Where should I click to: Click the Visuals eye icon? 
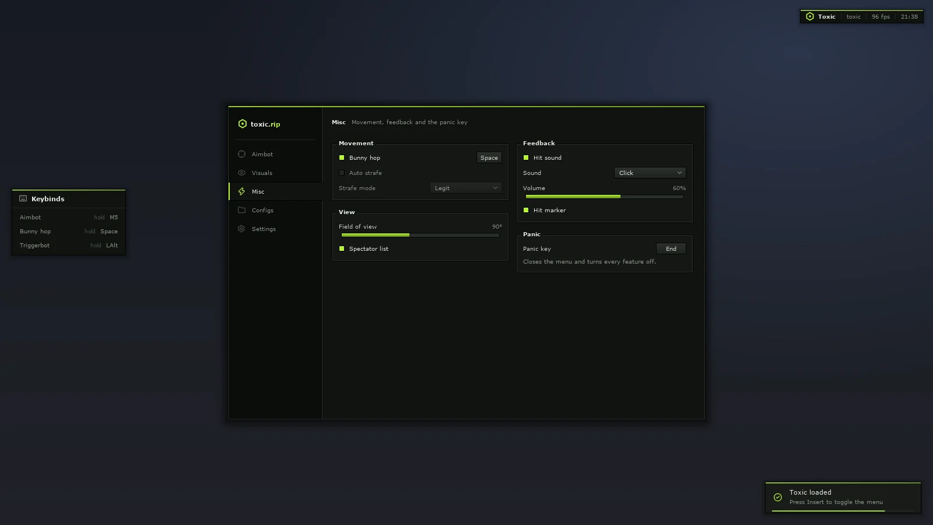coord(241,173)
